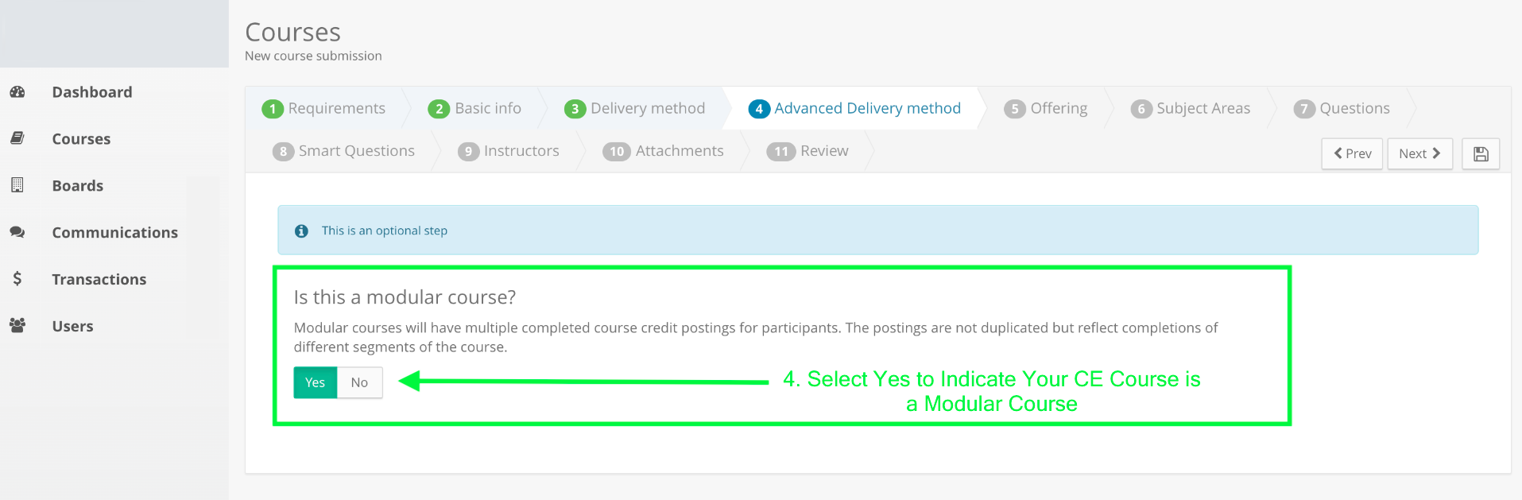Go to the Delivery method step

coord(636,108)
